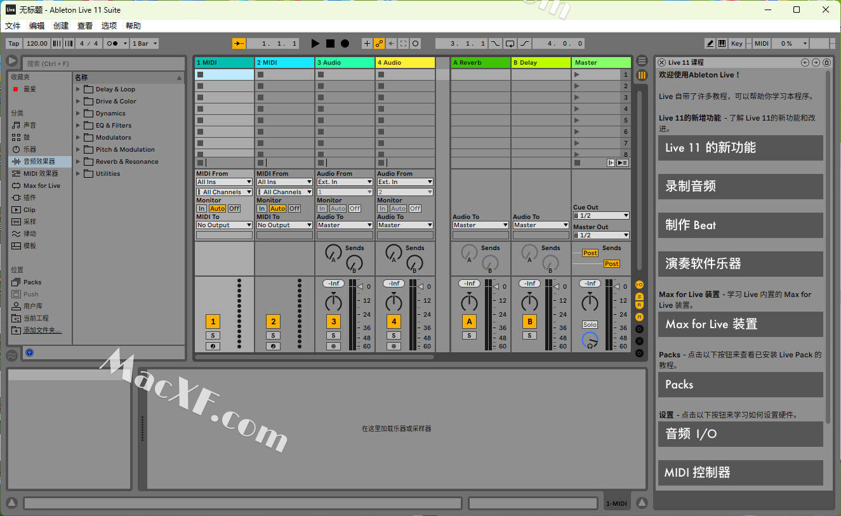Image resolution: width=841 pixels, height=516 pixels.
Task: Open the MIDI 控制器 lesson
Action: point(741,473)
